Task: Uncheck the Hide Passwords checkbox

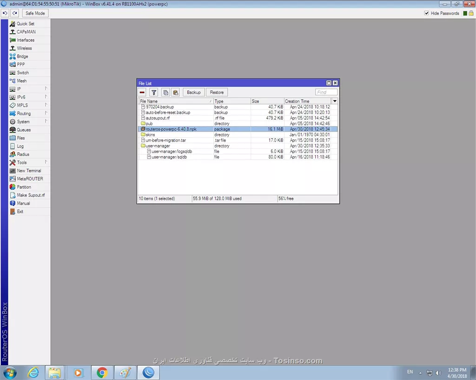Action: tap(427, 13)
